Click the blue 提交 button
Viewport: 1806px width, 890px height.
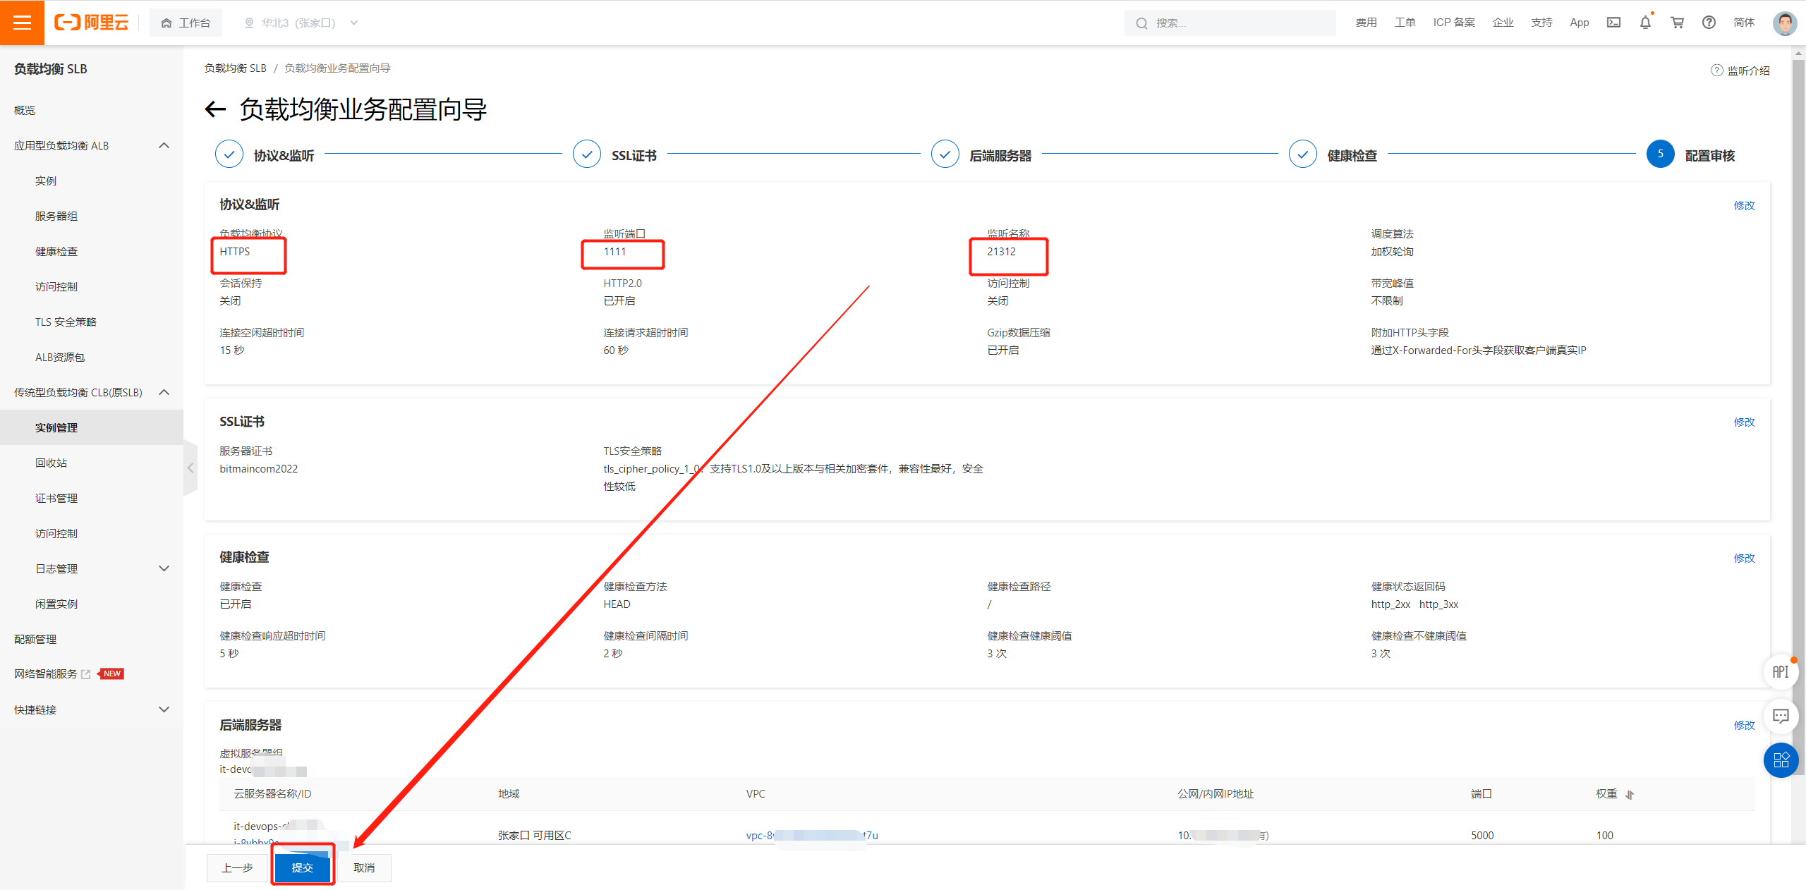pyautogui.click(x=303, y=867)
